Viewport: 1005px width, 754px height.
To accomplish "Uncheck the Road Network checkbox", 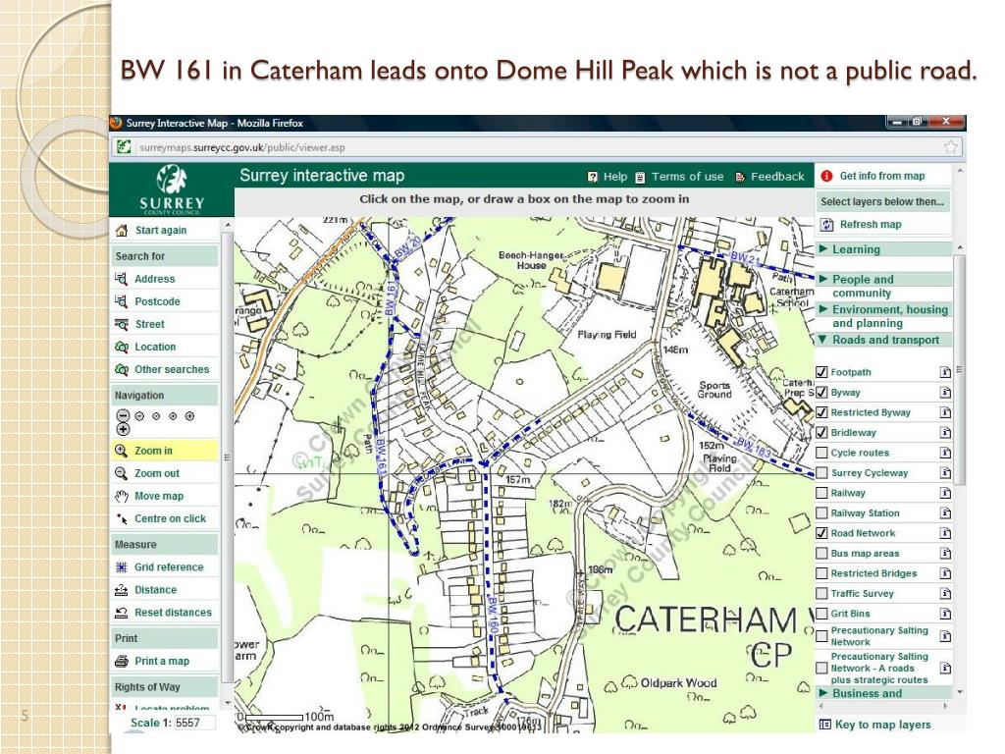I will (x=821, y=533).
